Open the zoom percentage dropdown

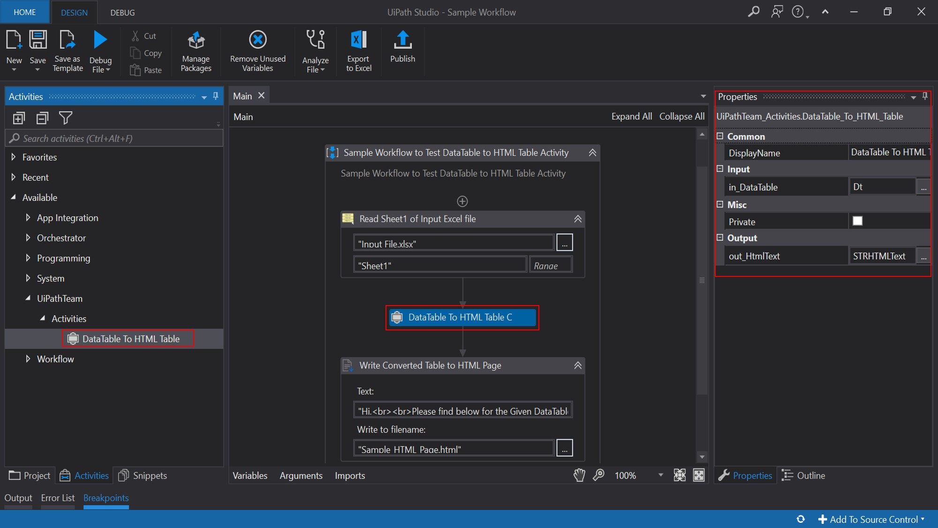[x=660, y=475]
